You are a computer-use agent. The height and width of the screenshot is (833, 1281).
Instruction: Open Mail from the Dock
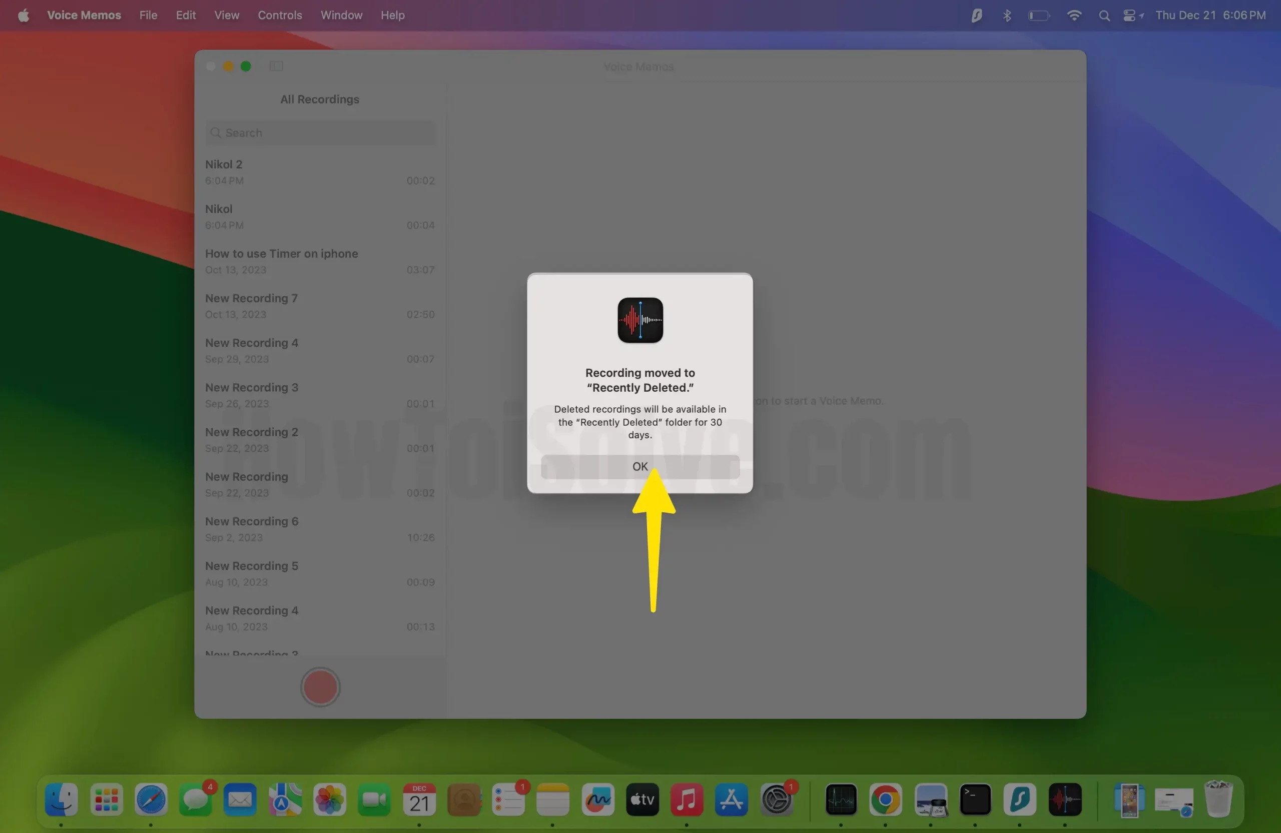(240, 799)
